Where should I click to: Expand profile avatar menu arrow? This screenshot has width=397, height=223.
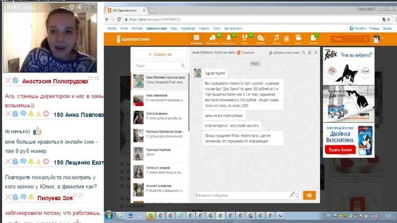pyautogui.click(x=382, y=38)
